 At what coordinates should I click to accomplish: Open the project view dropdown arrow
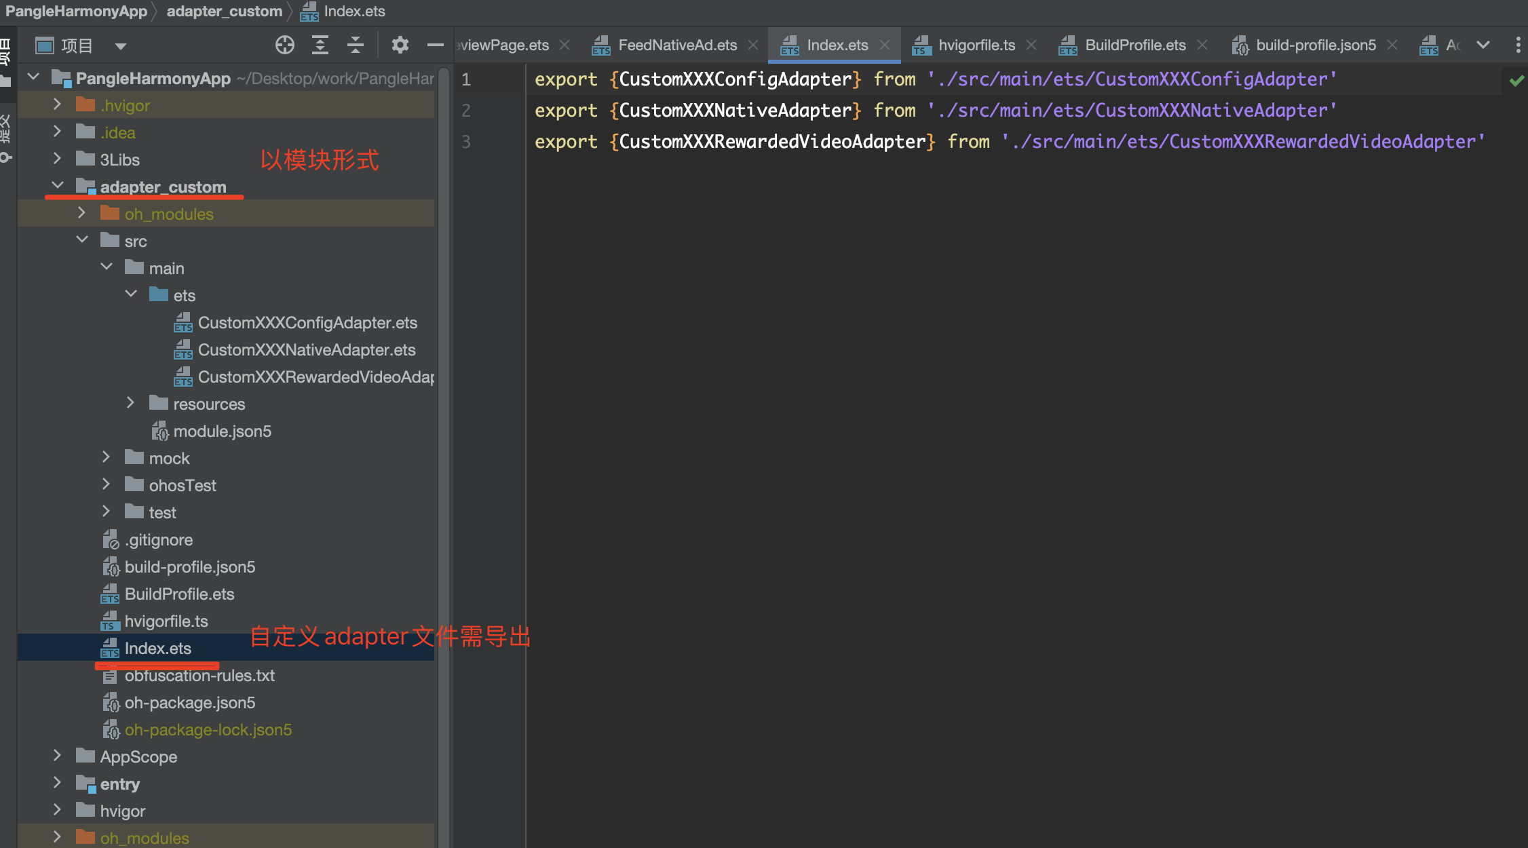121,46
